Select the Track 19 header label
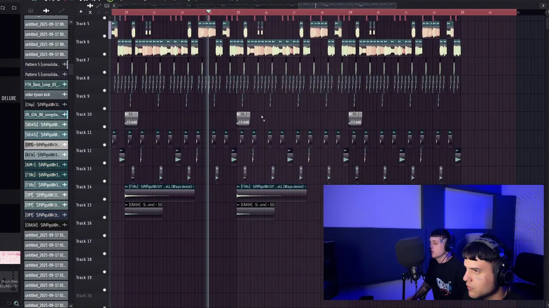Screen dimensions: 549x308 pos(83,277)
